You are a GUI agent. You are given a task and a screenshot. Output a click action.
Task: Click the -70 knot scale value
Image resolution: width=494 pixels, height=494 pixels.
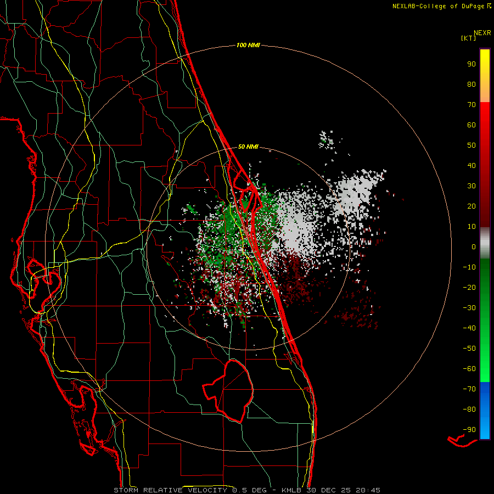(469, 389)
